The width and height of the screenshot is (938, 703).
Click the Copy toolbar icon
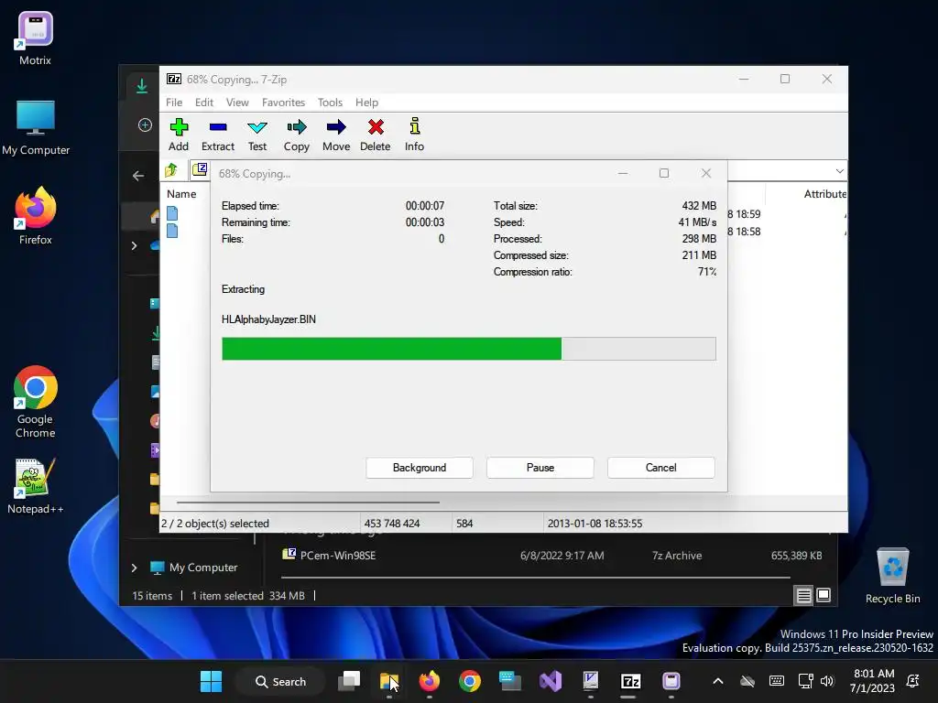click(296, 135)
